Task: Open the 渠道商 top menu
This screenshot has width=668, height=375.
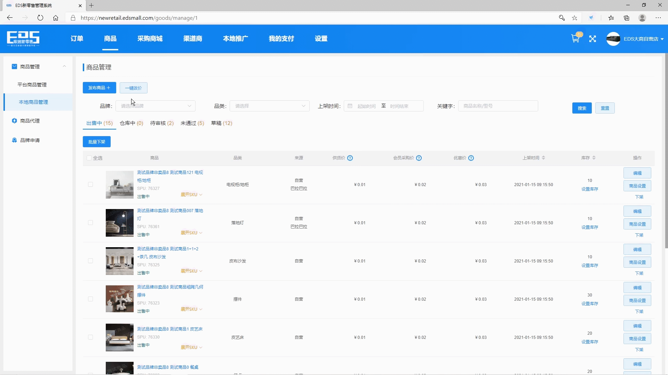Action: (193, 39)
